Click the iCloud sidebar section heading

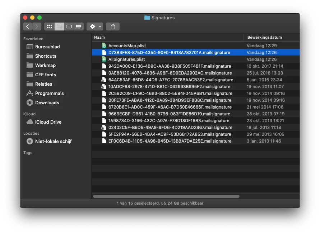pyautogui.click(x=29, y=114)
